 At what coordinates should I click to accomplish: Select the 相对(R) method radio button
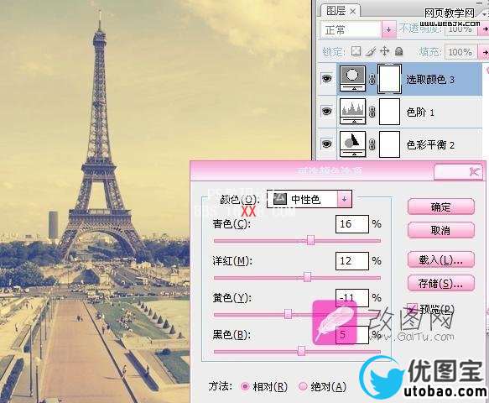pos(245,386)
